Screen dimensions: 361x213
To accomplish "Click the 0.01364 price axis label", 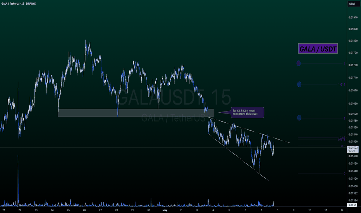I will click(x=353, y=201).
